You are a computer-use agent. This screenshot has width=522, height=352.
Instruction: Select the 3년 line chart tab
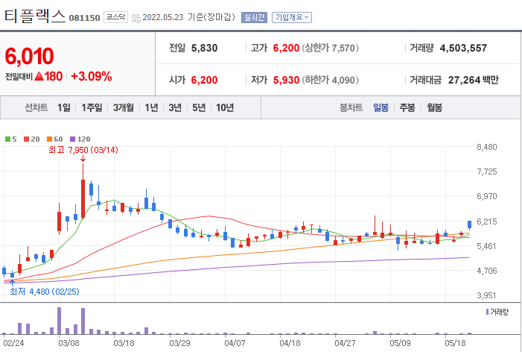(175, 107)
